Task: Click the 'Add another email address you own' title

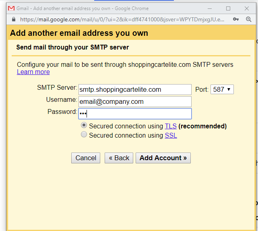Action: click(x=79, y=33)
